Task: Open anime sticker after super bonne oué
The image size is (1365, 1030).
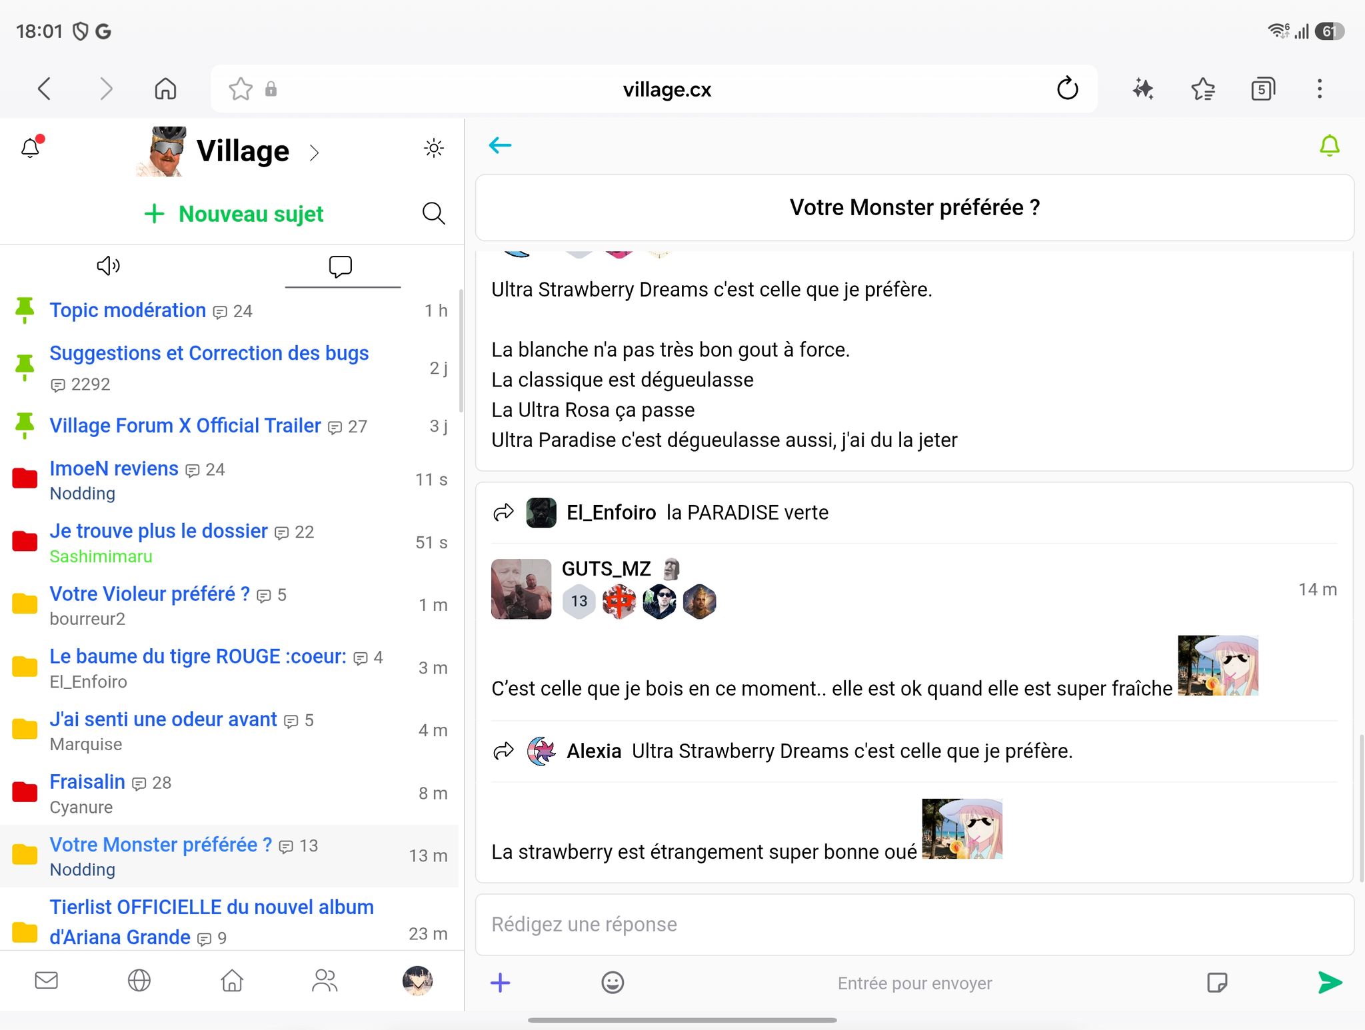Action: (962, 829)
